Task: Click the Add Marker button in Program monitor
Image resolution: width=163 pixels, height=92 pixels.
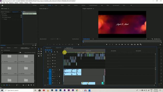Action: click(x=107, y=44)
